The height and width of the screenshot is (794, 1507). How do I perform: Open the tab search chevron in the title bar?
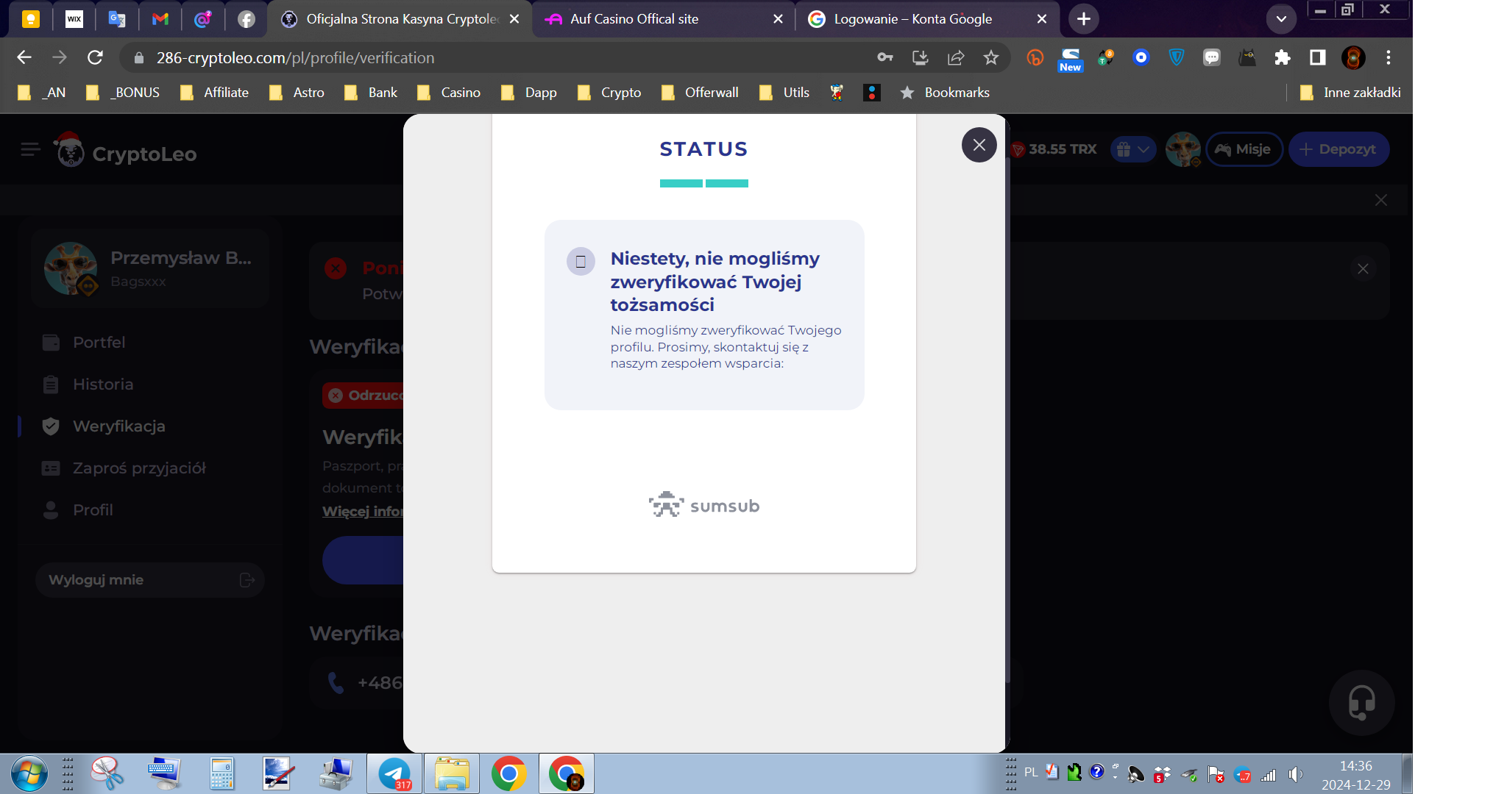pos(1280,18)
